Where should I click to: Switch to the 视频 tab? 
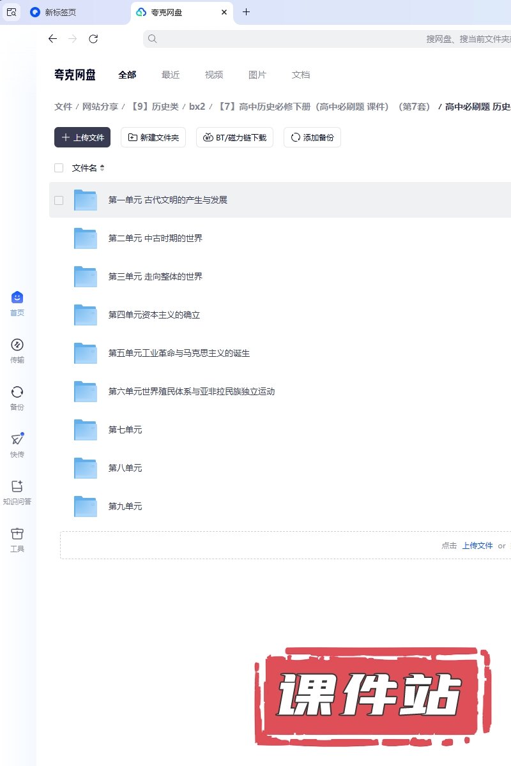(x=214, y=75)
